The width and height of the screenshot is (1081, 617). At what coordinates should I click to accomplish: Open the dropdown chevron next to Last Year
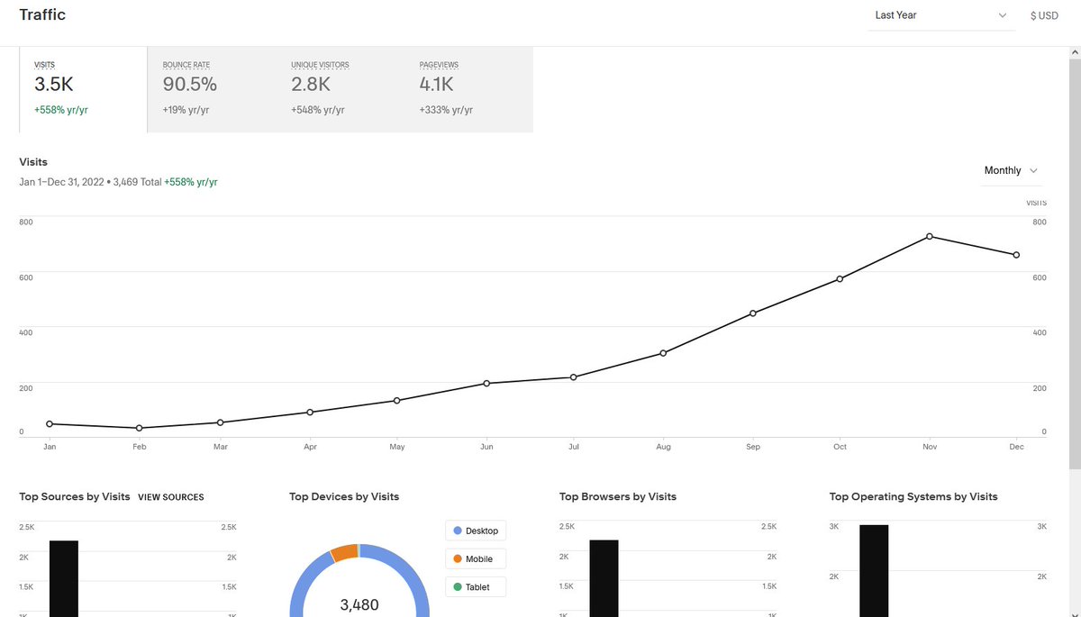[1003, 15]
